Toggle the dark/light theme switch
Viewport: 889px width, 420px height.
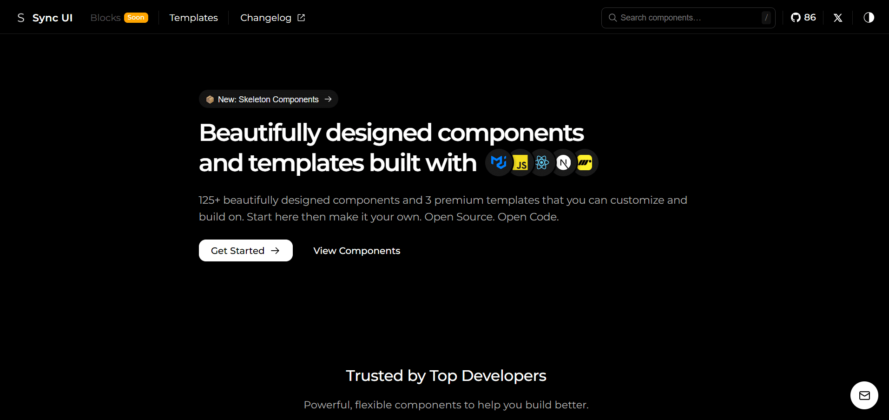(x=869, y=18)
